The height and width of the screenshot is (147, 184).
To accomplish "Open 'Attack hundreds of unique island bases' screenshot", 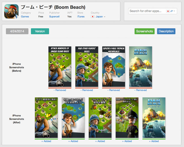I will 60,67.
